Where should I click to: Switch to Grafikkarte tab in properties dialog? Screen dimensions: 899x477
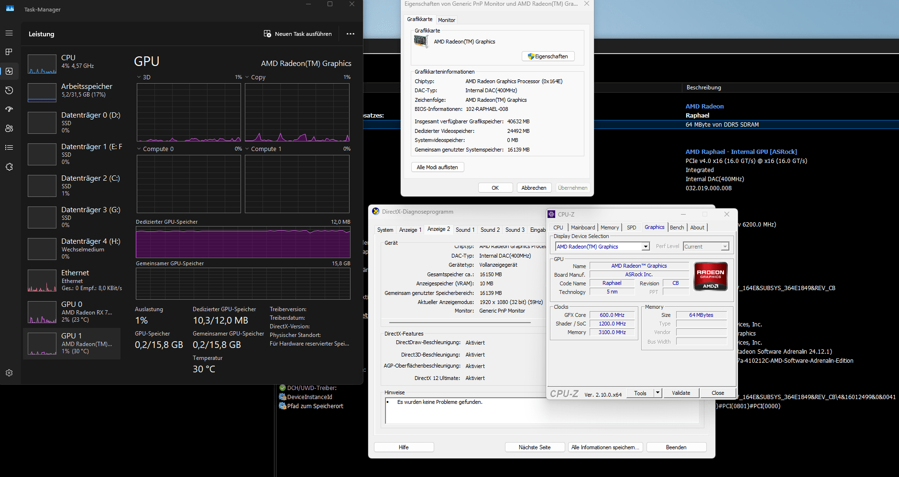(x=420, y=19)
